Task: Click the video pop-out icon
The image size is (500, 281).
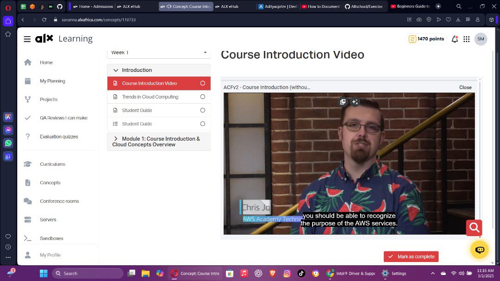Action: (x=343, y=102)
